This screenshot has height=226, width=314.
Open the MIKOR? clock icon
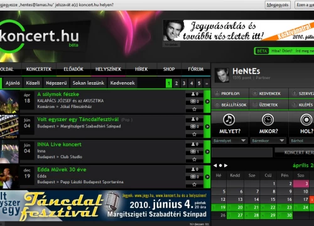[268, 120]
